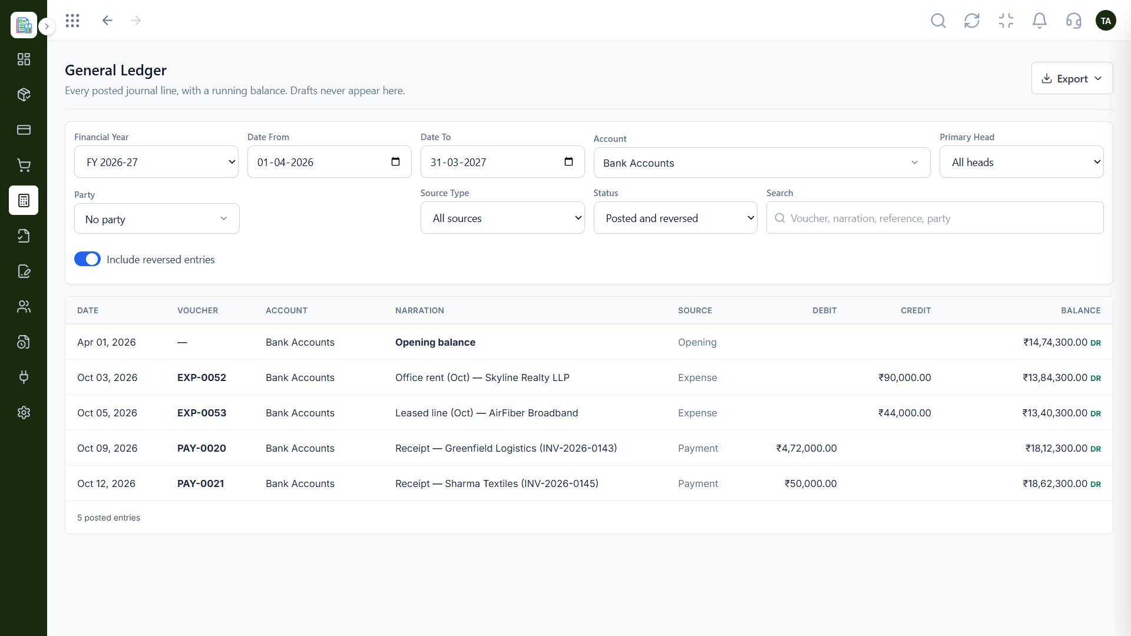Click the Office rent (Oct) narration

482,377
